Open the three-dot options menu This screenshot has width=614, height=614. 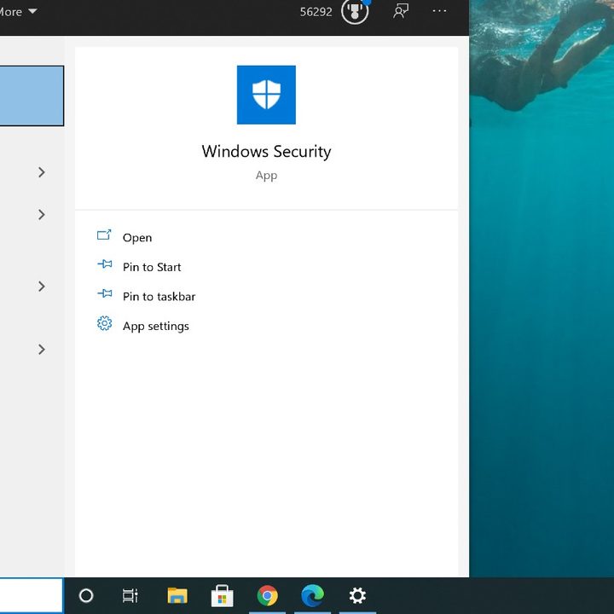(x=439, y=11)
